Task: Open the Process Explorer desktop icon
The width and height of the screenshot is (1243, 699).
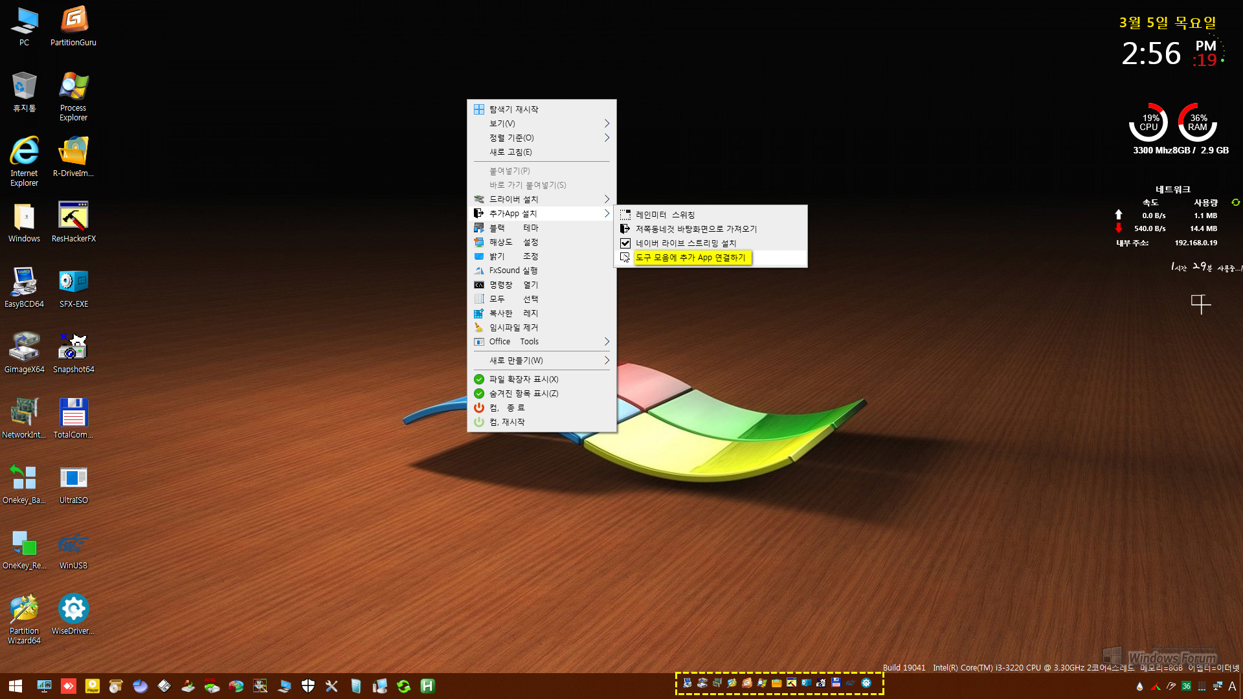Action: click(73, 96)
